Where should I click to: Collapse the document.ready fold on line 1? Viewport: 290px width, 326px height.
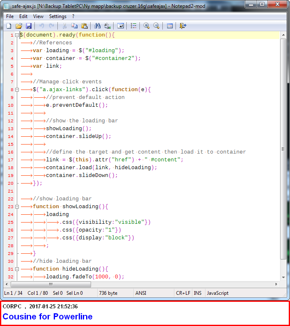[17, 35]
